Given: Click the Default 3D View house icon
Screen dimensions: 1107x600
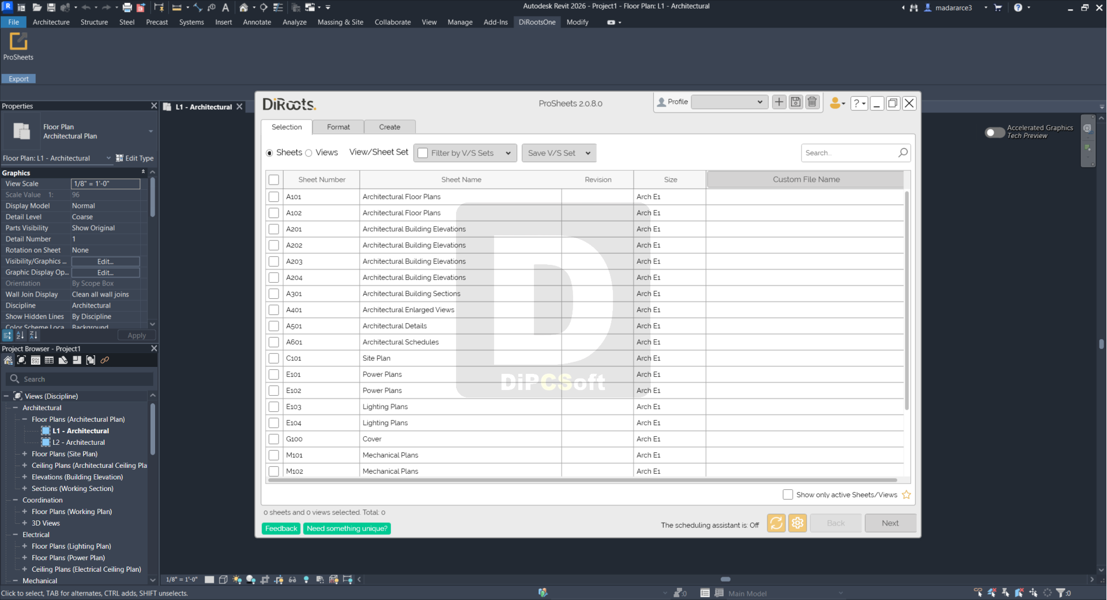Looking at the screenshot, I should pos(244,7).
